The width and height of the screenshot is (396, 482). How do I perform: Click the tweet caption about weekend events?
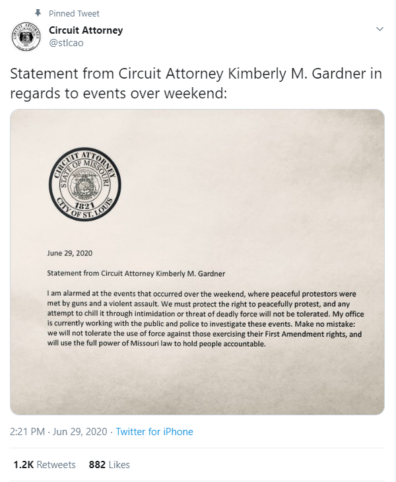[x=195, y=83]
